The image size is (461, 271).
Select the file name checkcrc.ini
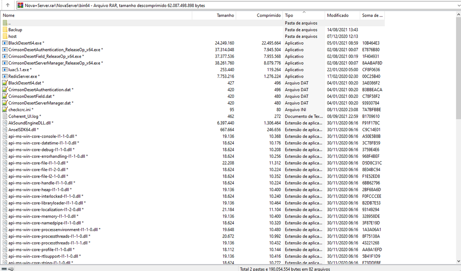tap(19, 110)
